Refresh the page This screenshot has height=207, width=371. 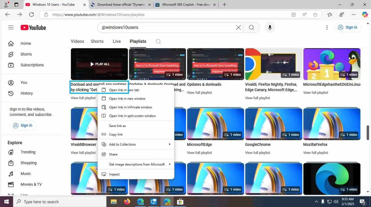[x=32, y=15]
